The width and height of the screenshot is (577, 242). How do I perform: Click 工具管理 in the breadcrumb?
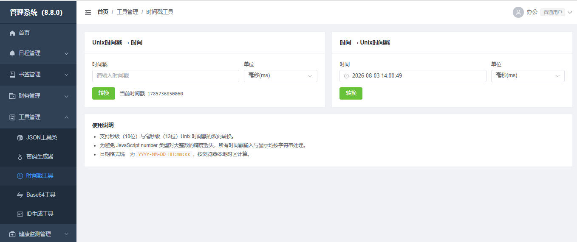point(127,12)
